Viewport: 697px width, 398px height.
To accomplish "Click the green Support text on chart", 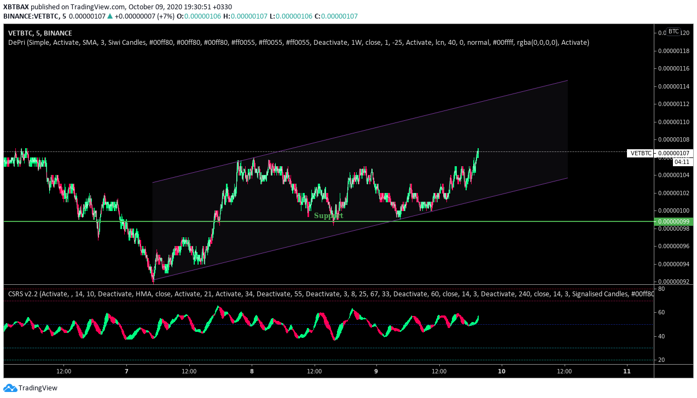I will click(x=328, y=216).
